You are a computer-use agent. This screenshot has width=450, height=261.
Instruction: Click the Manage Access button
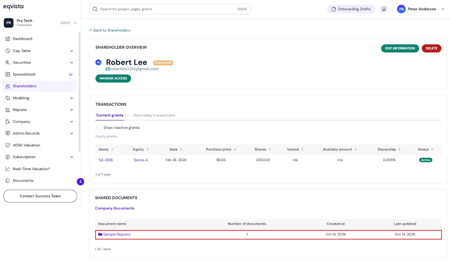coord(113,78)
